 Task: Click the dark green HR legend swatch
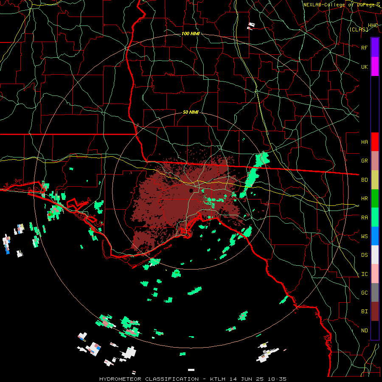pos(375,199)
